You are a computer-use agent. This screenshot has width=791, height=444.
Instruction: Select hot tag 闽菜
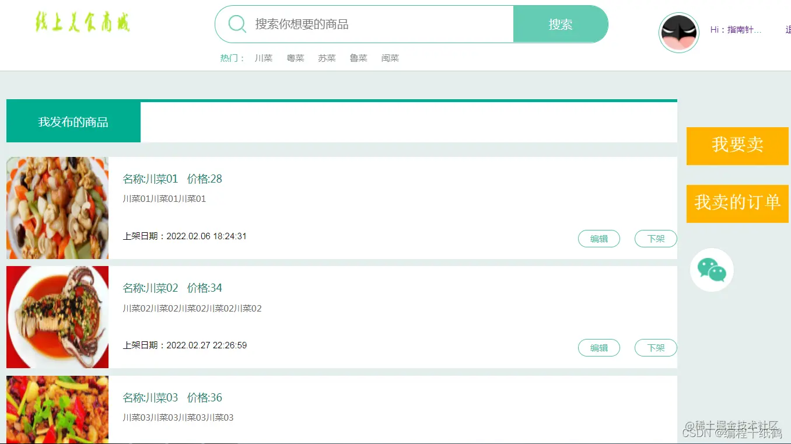tap(390, 58)
